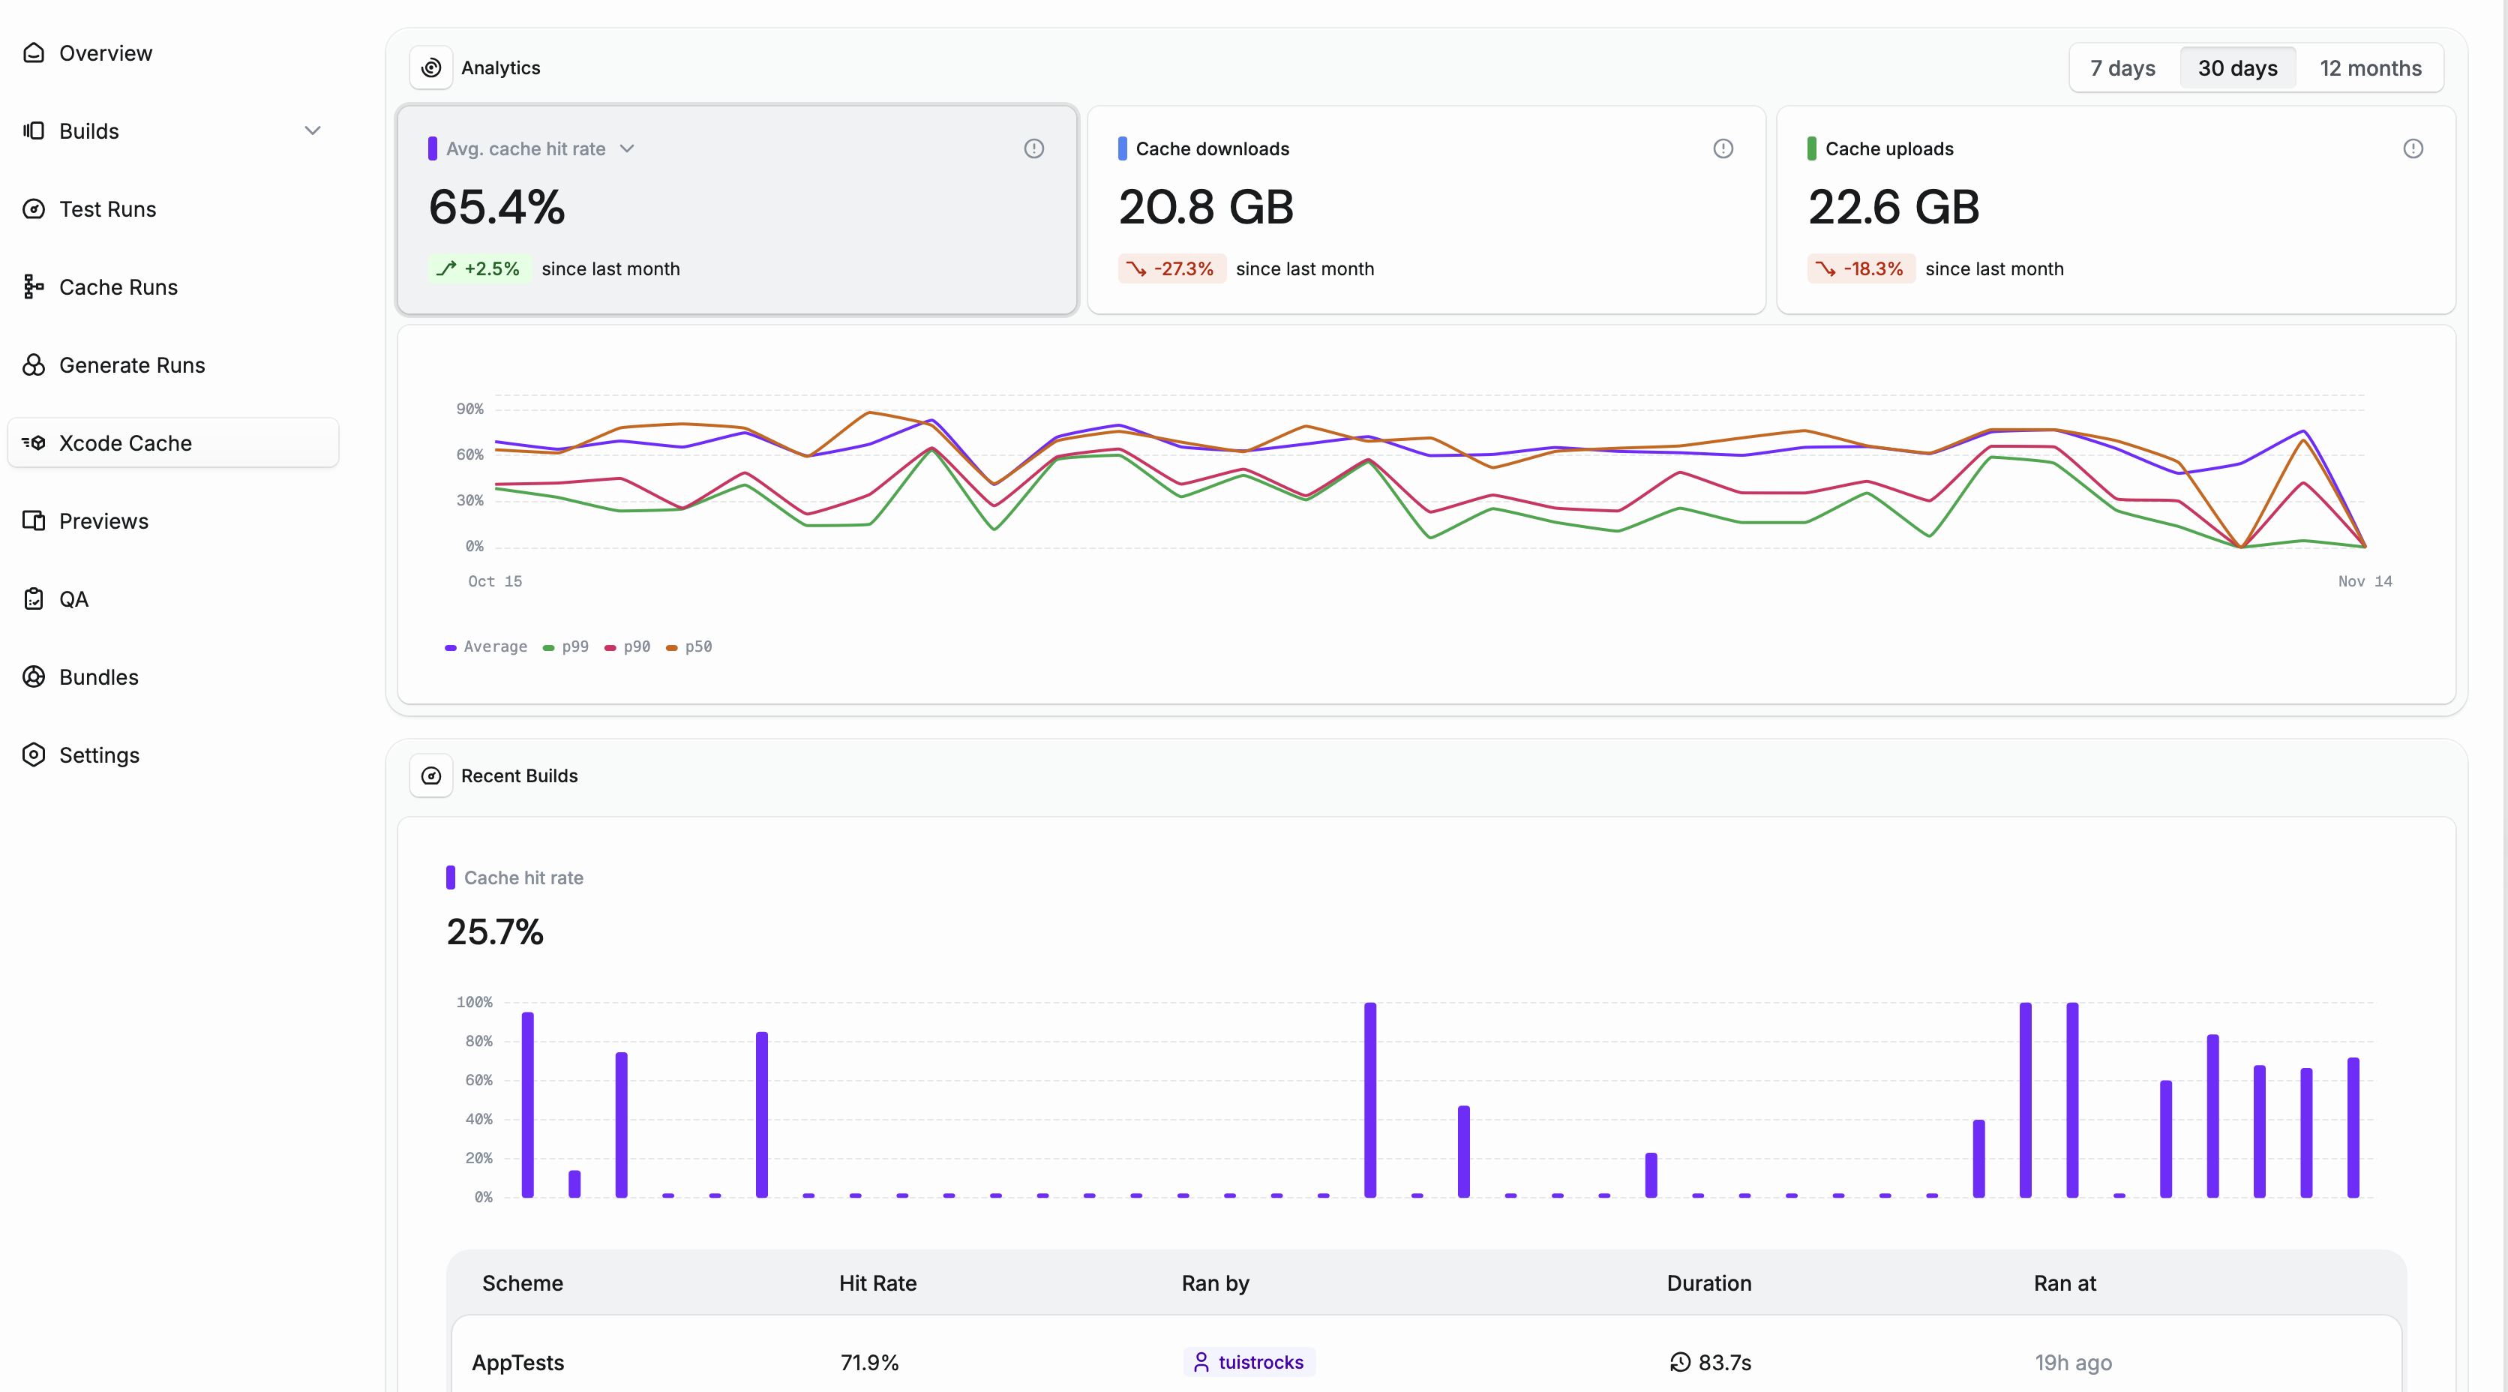Switch to the 7 days view
2508x1392 pixels.
2122,67
